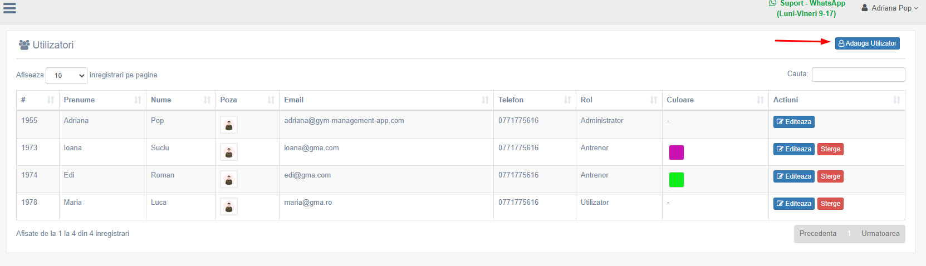Sort table by Email column arrows
The height and width of the screenshot is (266, 926).
(485, 100)
